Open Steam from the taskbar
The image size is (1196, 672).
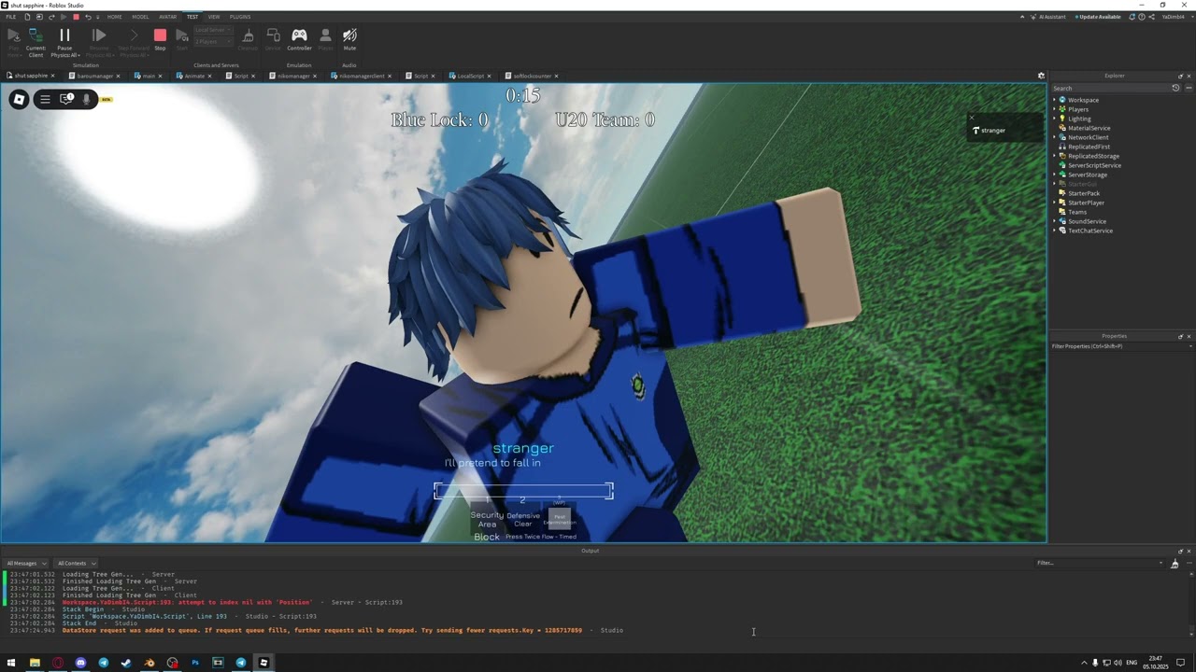(x=126, y=663)
